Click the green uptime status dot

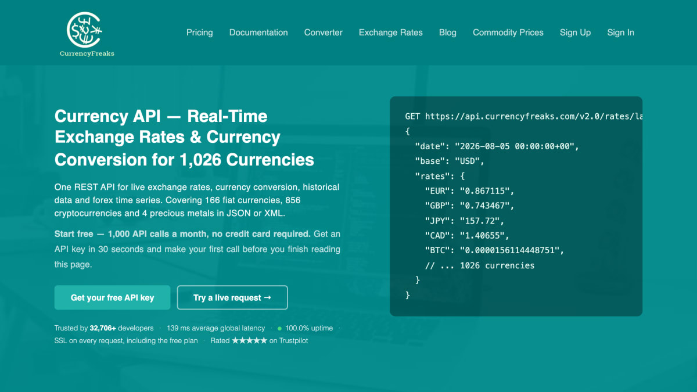click(280, 328)
